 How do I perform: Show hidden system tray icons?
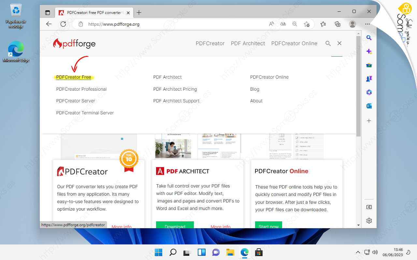click(x=358, y=252)
